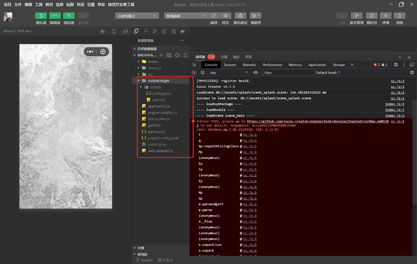The height and width of the screenshot is (264, 417).
Task: Clear the console with the ban icon
Action: pyautogui.click(x=202, y=72)
